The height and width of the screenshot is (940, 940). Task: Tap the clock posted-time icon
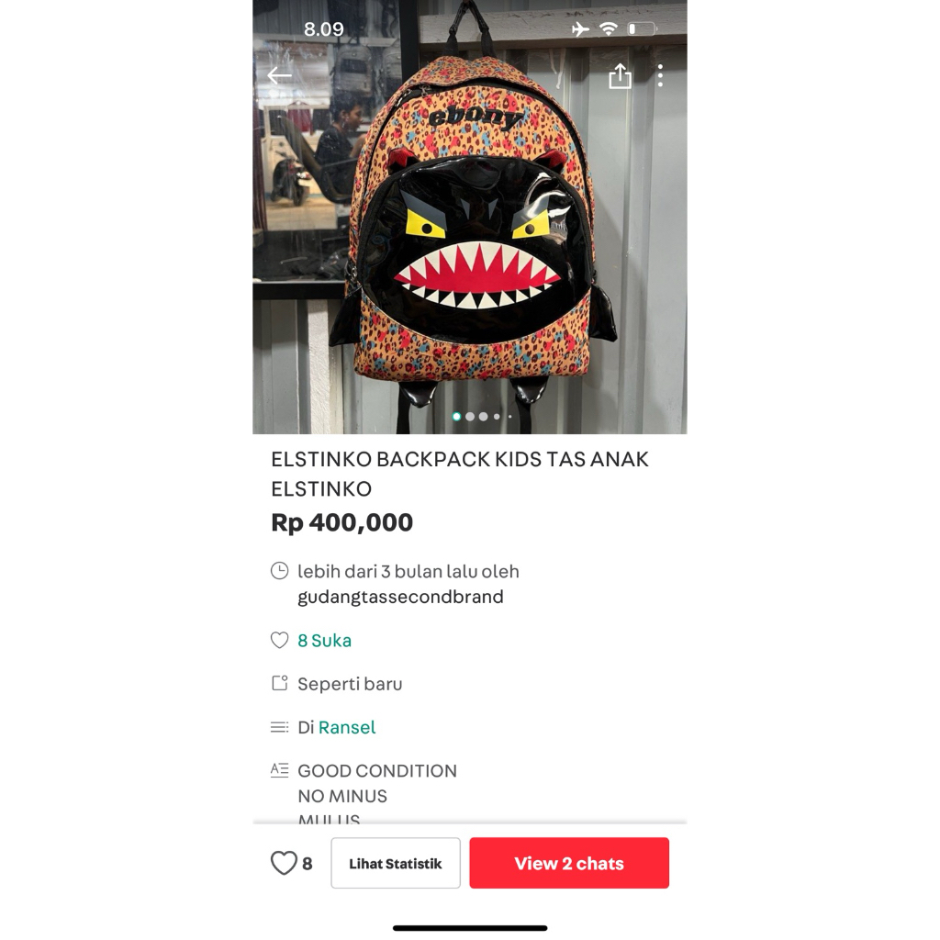(279, 571)
